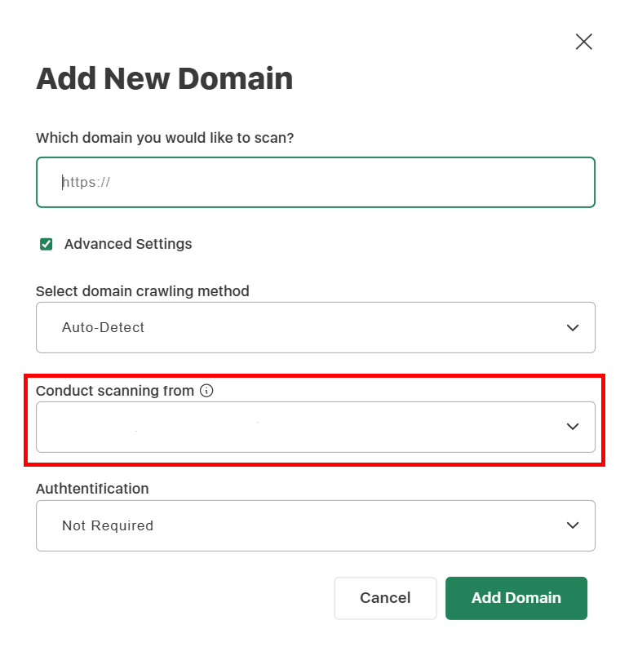The width and height of the screenshot is (629, 647).
Task: Click chevron arrow of crawling method dropdown
Action: click(573, 328)
